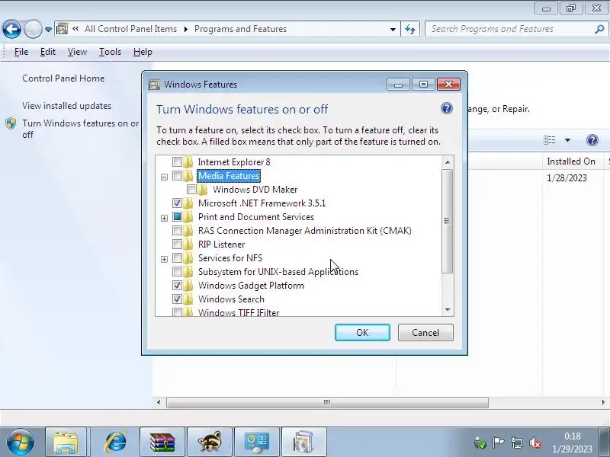Click the network tray icon
Screen dimensions: 610x457
(517, 443)
